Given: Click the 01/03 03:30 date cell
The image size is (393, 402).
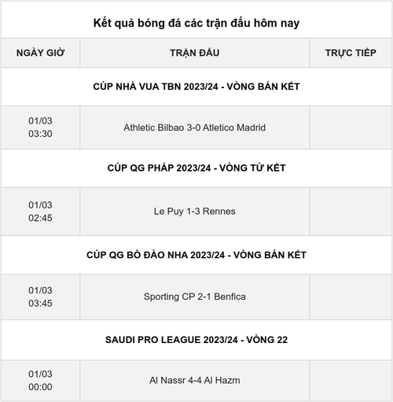Looking at the screenshot, I should (40, 127).
